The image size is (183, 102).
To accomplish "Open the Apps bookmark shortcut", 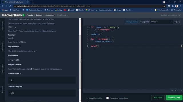I will tap(5, 10).
